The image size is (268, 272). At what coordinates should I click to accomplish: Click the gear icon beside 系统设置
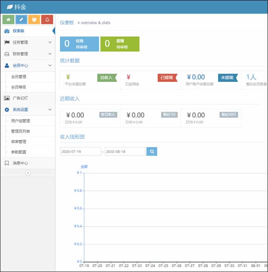pos(7,109)
